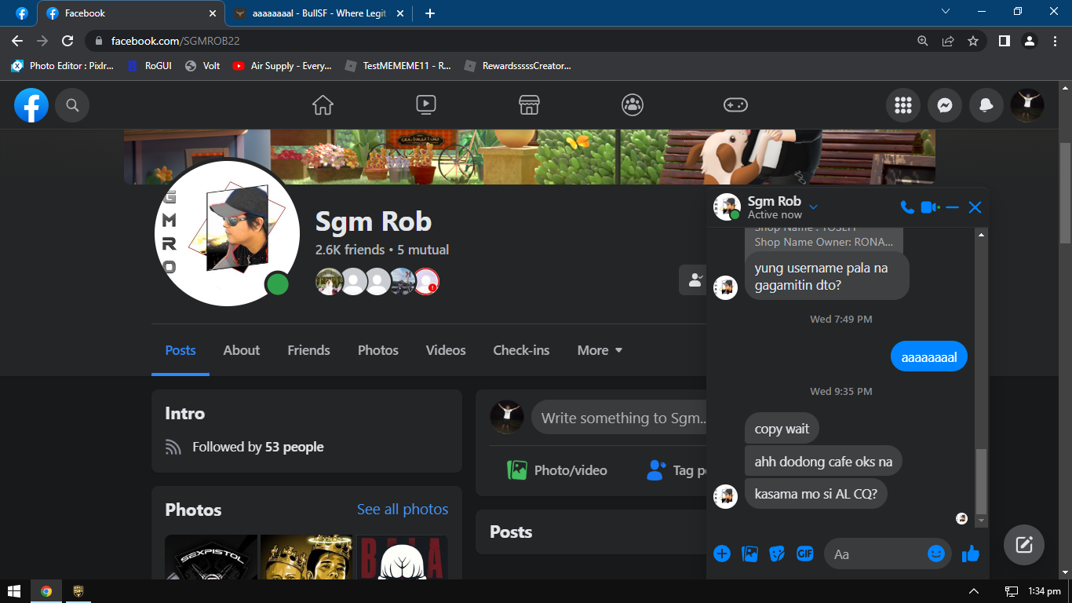Go to Marketplace via the store icon
Image resolution: width=1072 pixels, height=603 pixels.
pyautogui.click(x=529, y=105)
